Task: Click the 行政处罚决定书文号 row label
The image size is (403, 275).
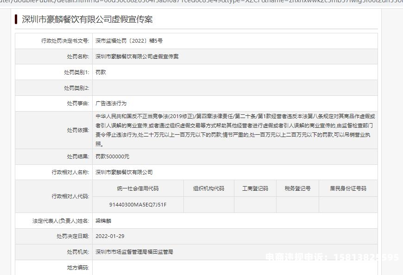Action: pyautogui.click(x=65, y=41)
